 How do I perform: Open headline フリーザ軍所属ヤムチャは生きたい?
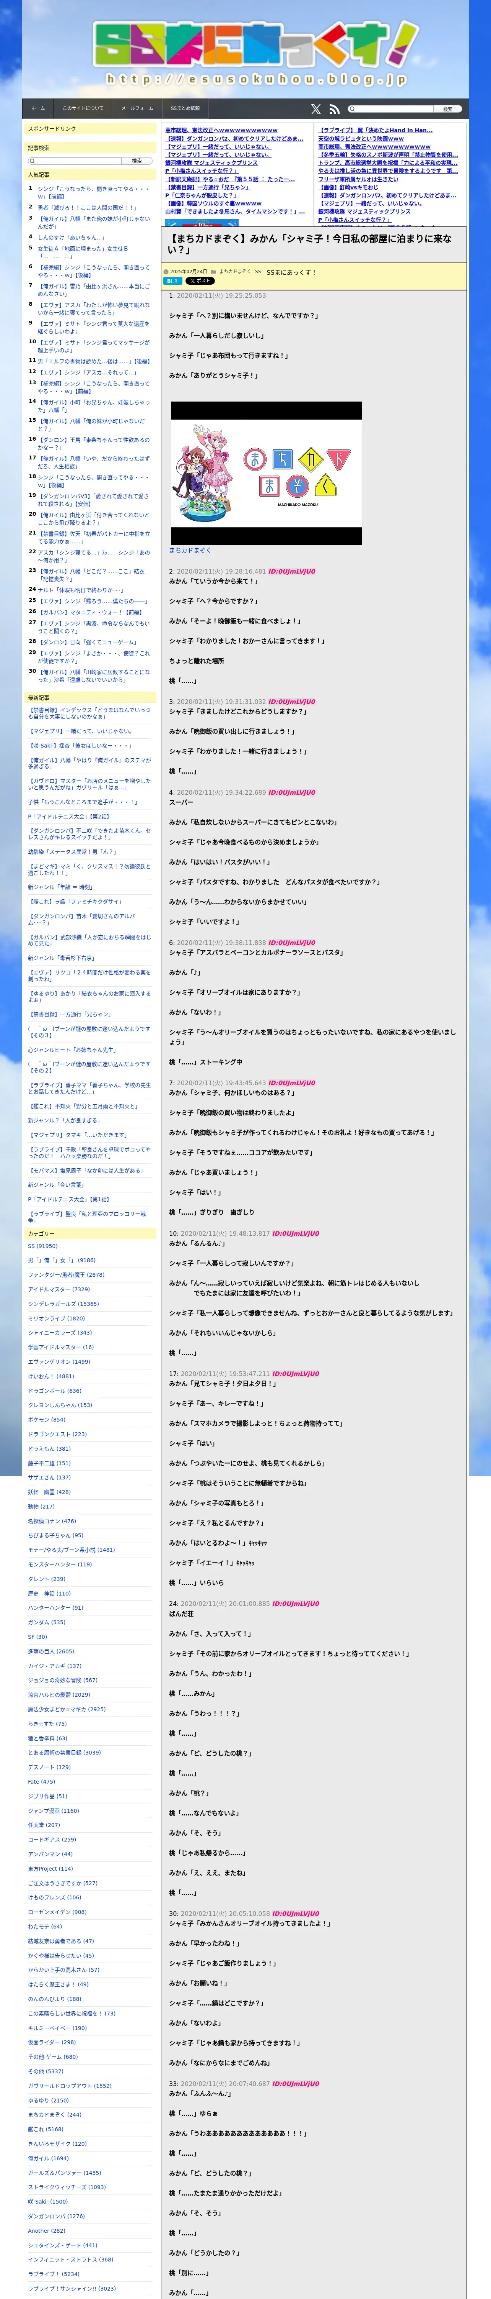(358, 179)
